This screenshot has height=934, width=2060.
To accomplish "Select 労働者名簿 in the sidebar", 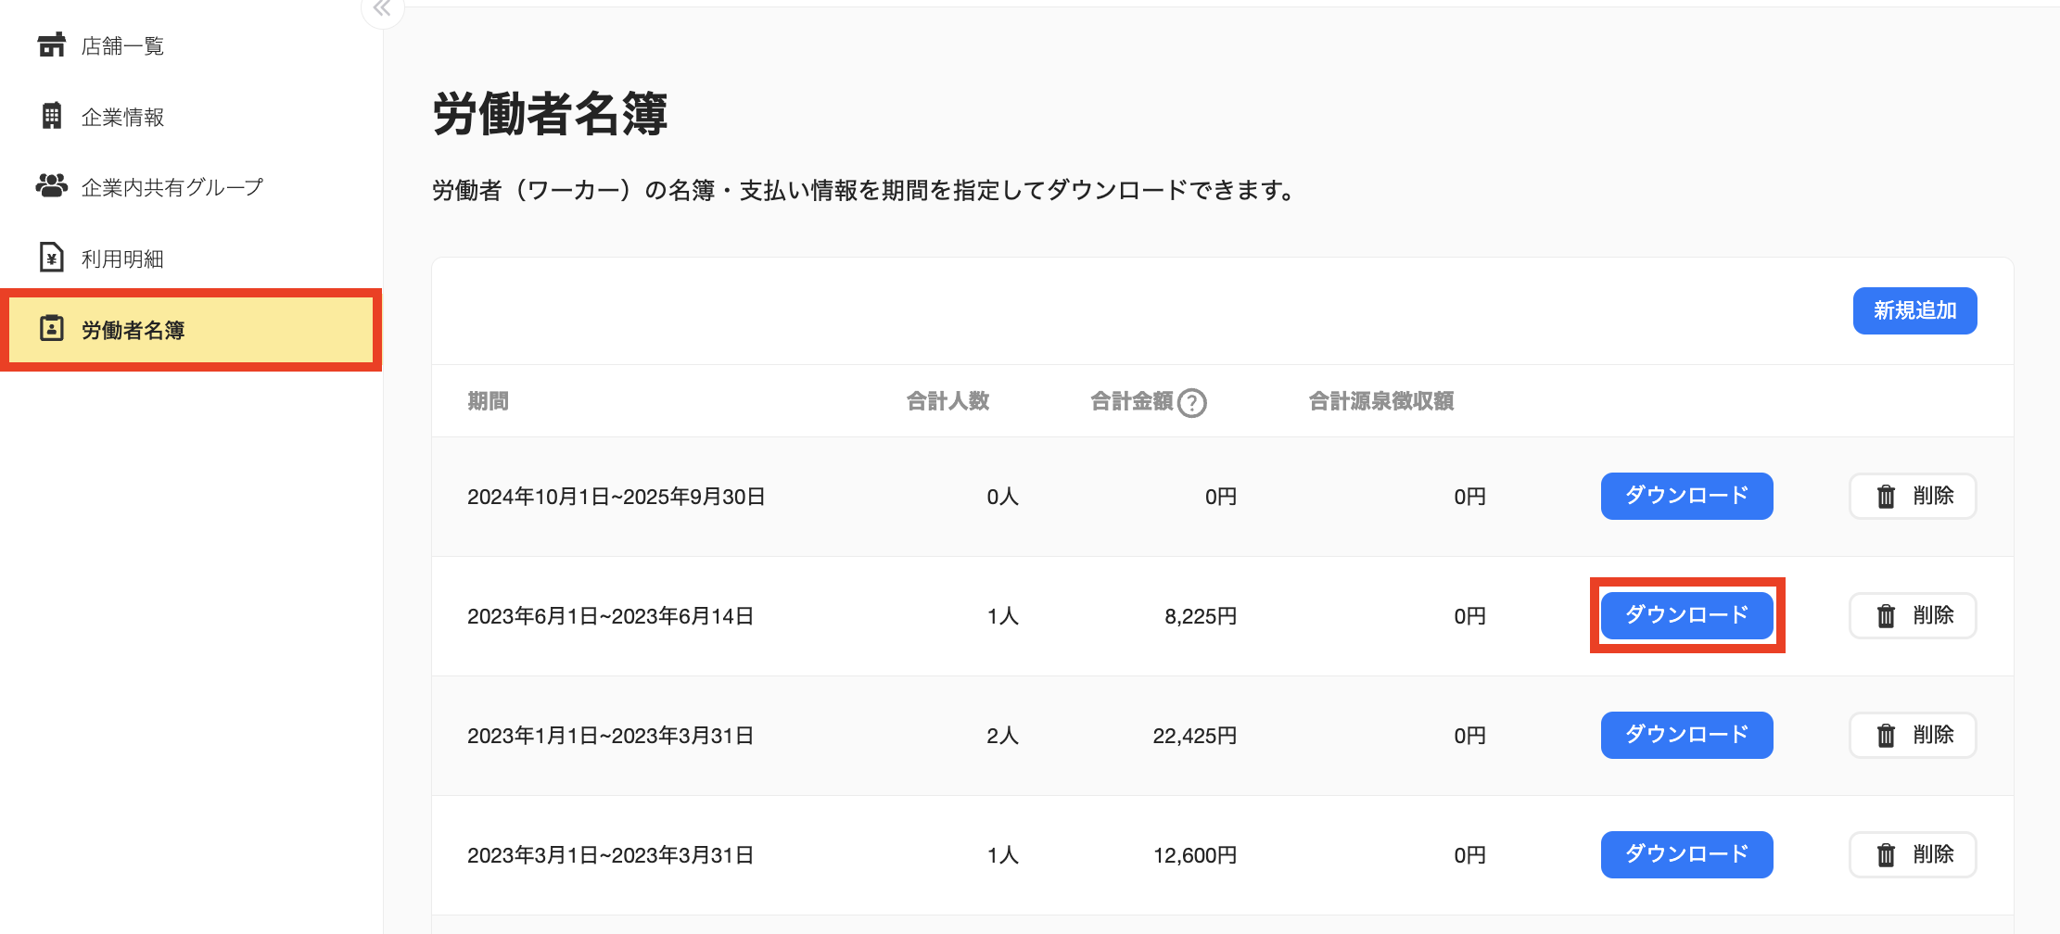I will pyautogui.click(x=191, y=330).
